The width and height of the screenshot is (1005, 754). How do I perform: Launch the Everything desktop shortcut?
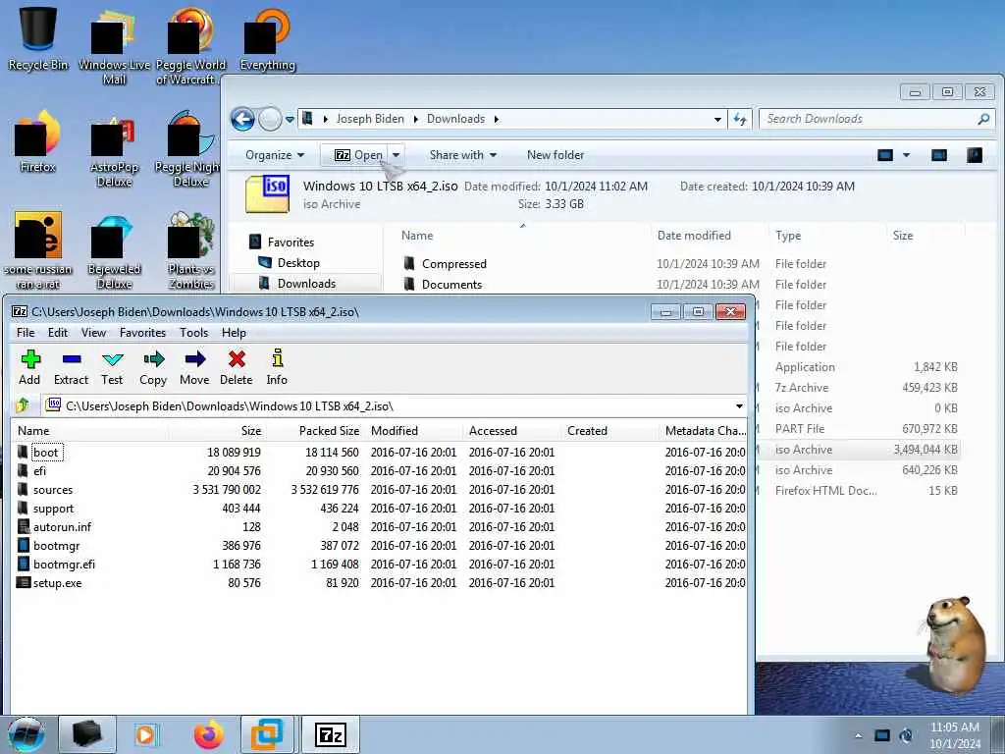click(267, 38)
